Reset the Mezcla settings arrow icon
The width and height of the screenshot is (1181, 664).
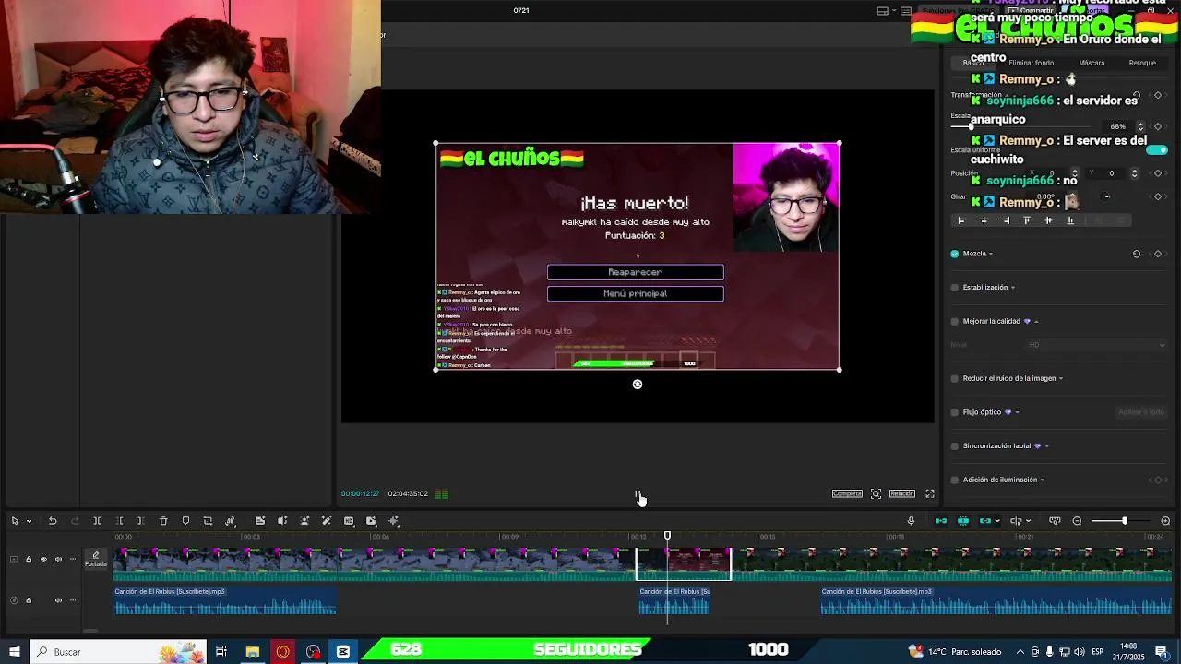pyautogui.click(x=1137, y=254)
